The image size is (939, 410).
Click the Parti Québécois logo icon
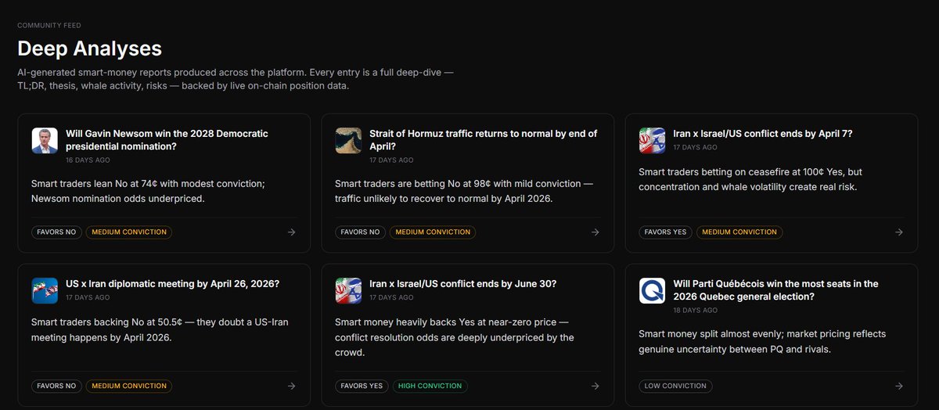pyautogui.click(x=652, y=290)
